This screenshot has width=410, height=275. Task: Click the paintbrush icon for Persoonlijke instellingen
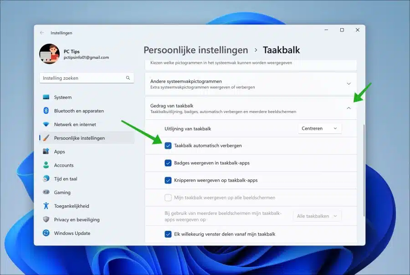point(46,138)
